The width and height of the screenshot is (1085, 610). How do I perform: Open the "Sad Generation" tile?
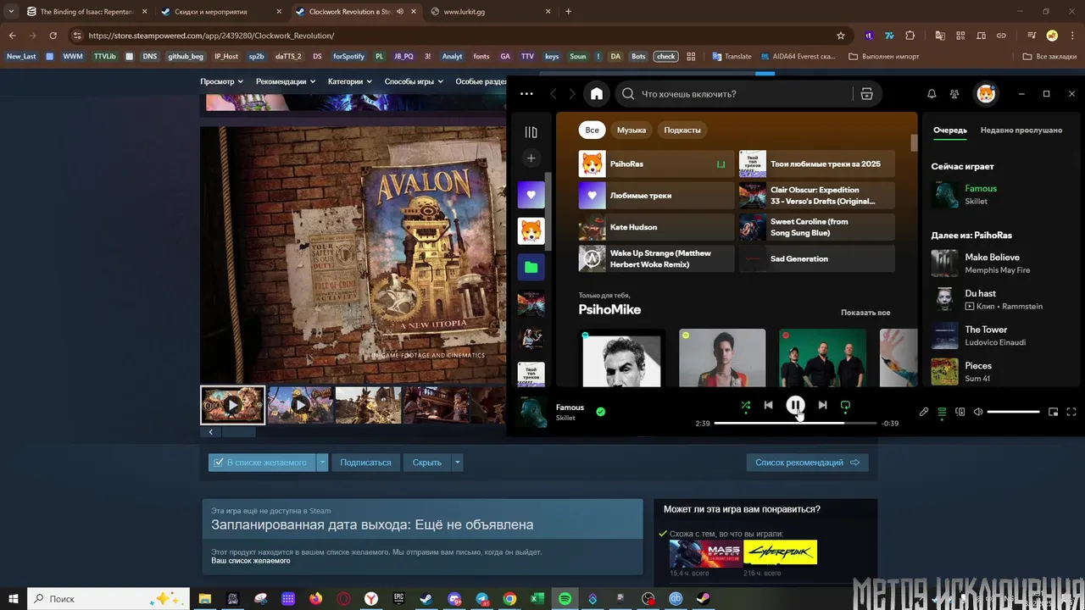[x=817, y=258]
